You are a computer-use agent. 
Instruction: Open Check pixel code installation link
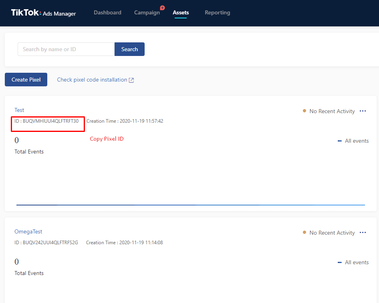[92, 80]
